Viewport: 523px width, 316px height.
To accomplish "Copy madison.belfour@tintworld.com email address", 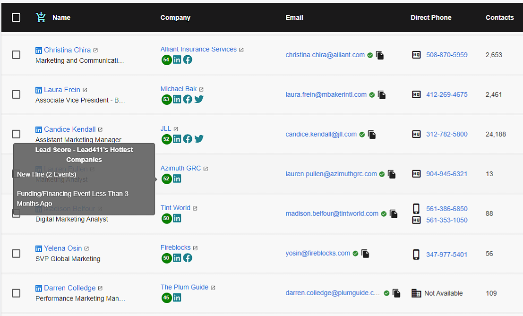I will 394,214.
